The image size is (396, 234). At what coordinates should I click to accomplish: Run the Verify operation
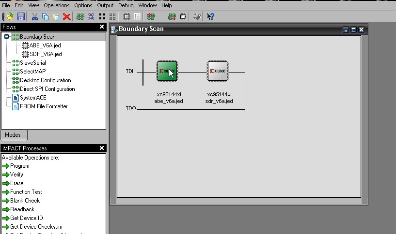pos(16,175)
